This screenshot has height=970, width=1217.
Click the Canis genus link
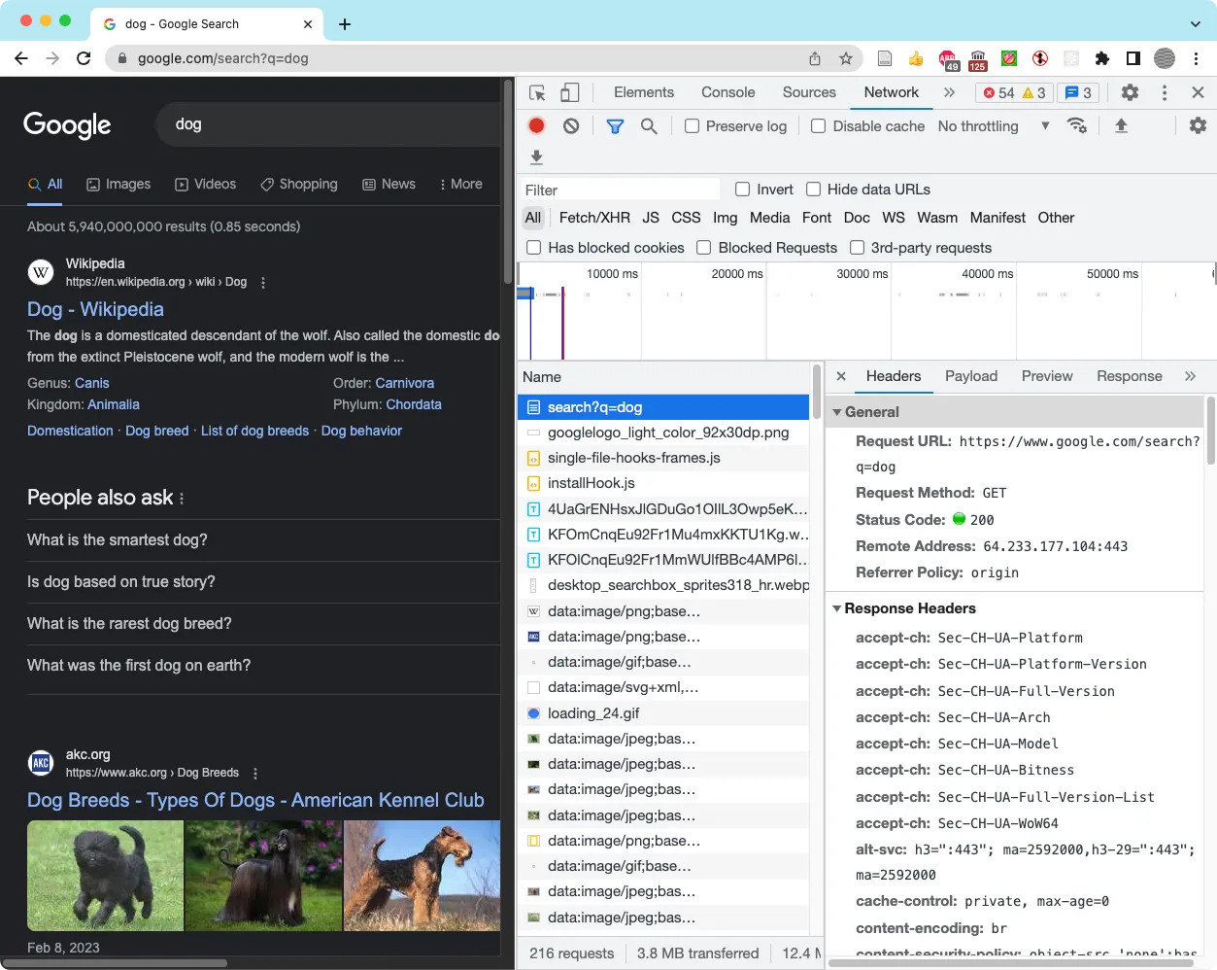91,383
